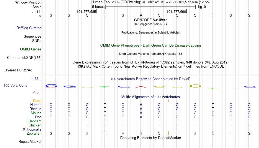Click the GTEx Gene Expression track title
The width and height of the screenshot is (259, 148).
[150, 62]
